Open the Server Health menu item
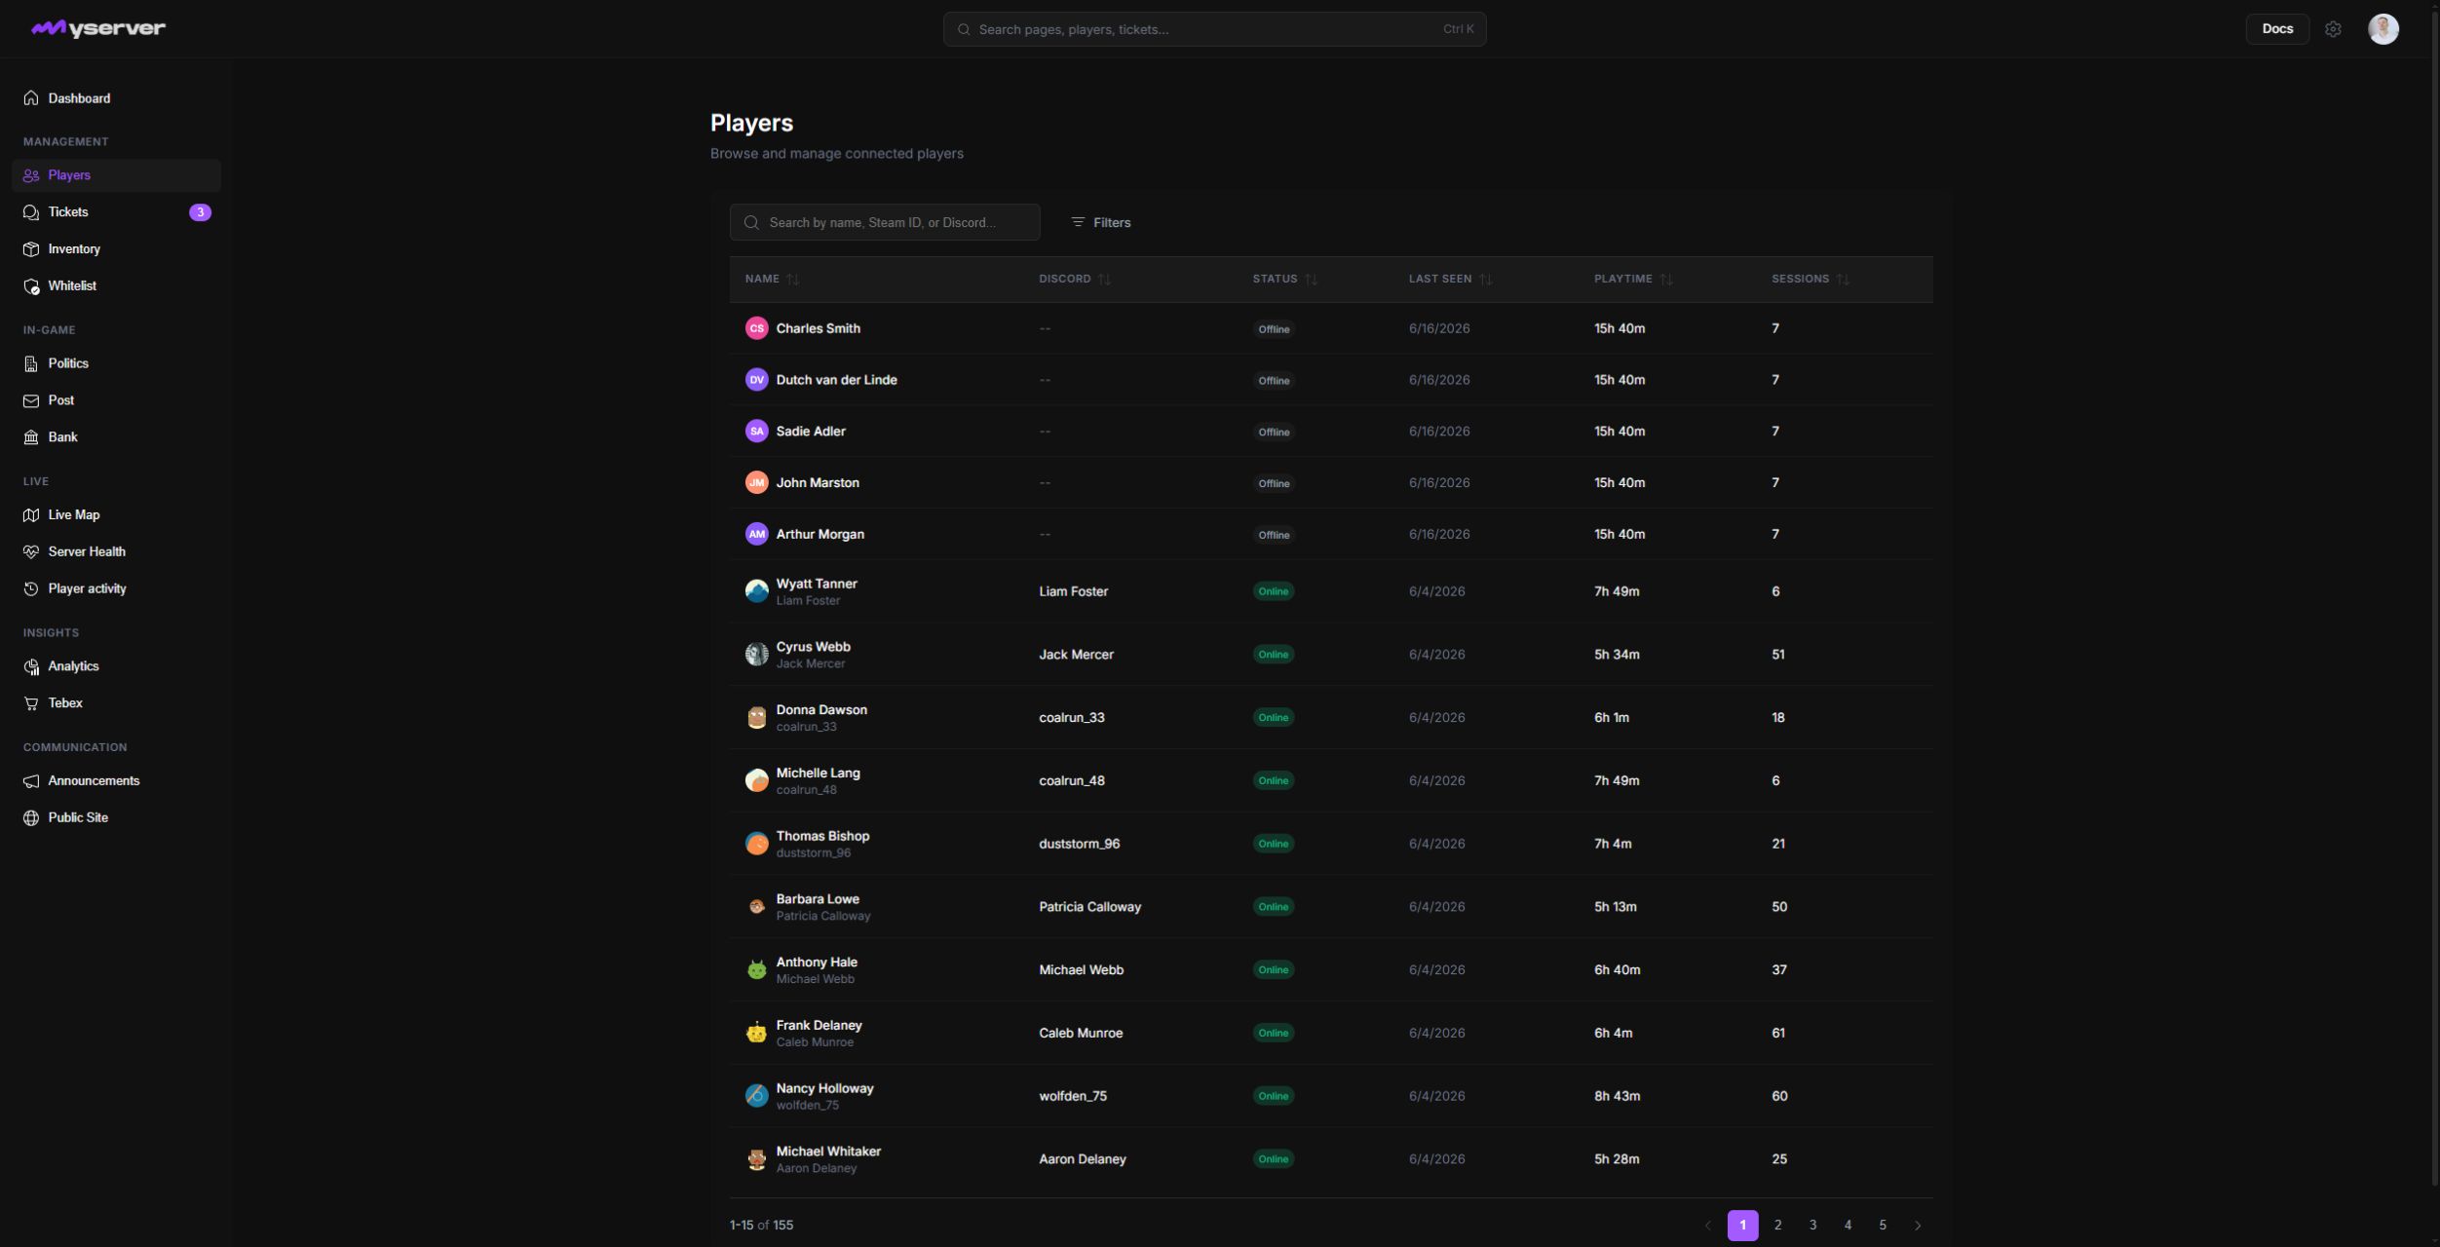The image size is (2440, 1247). click(x=116, y=552)
